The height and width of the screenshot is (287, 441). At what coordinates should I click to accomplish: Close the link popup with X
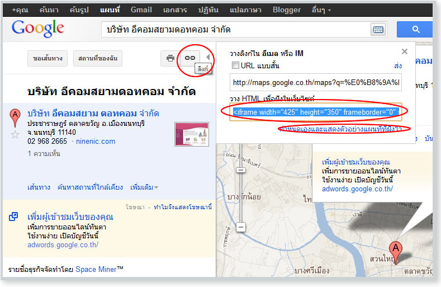click(405, 51)
